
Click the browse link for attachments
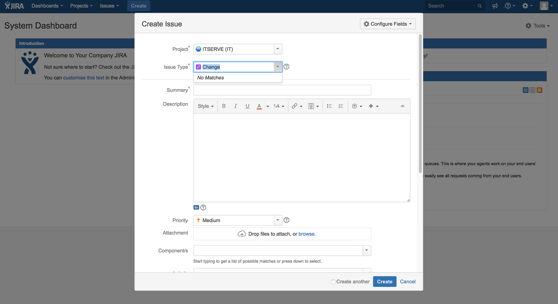point(307,234)
